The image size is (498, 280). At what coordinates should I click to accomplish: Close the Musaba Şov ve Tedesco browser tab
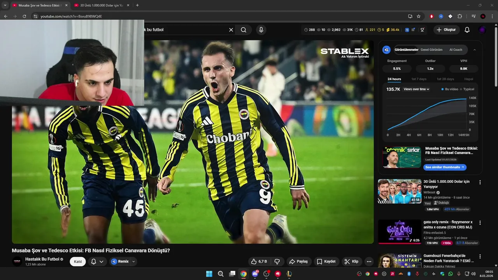coord(66,5)
